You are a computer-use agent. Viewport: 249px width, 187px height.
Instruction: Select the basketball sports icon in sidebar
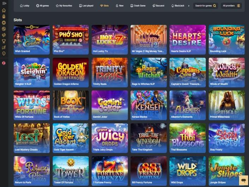tap(4, 29)
